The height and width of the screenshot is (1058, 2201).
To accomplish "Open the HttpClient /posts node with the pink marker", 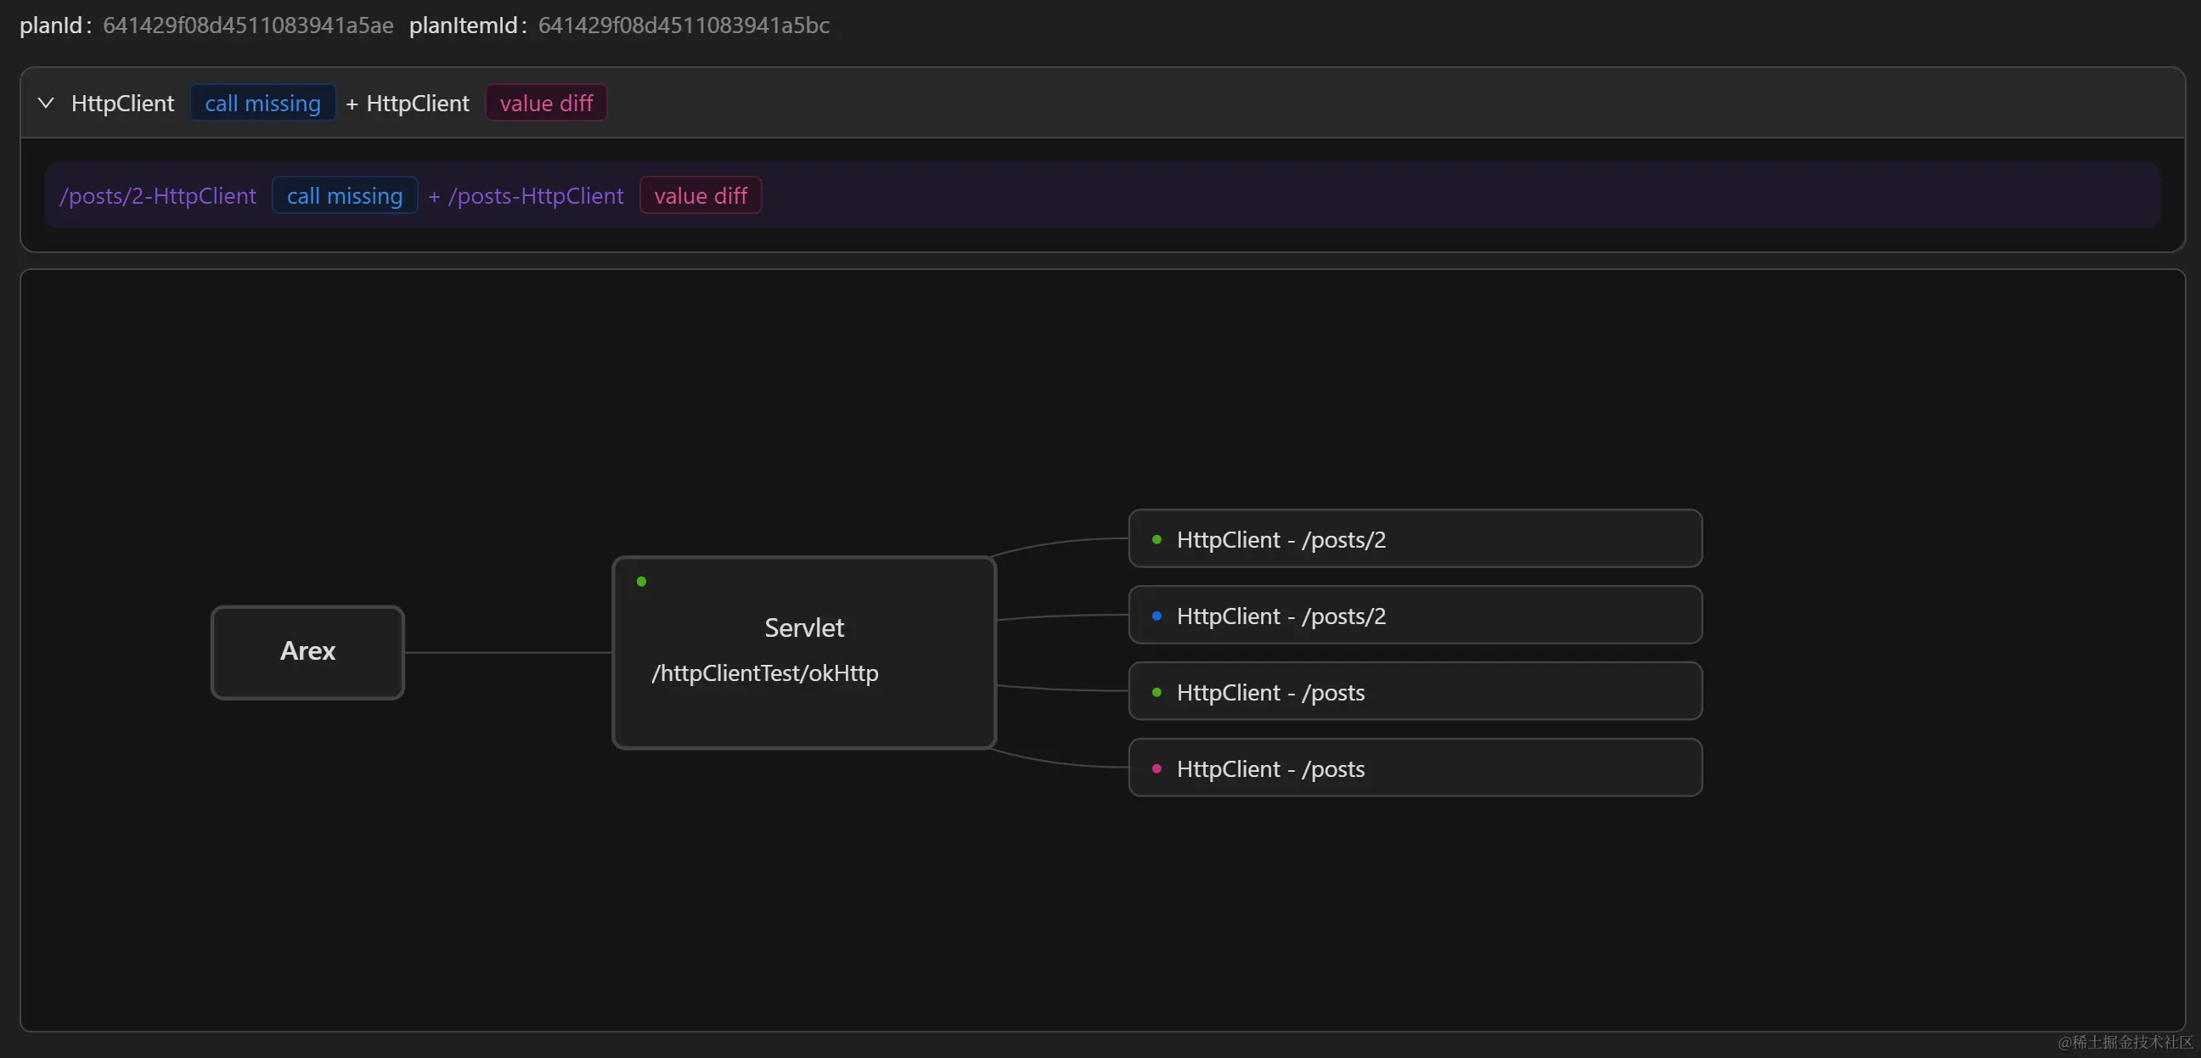I will 1414,768.
